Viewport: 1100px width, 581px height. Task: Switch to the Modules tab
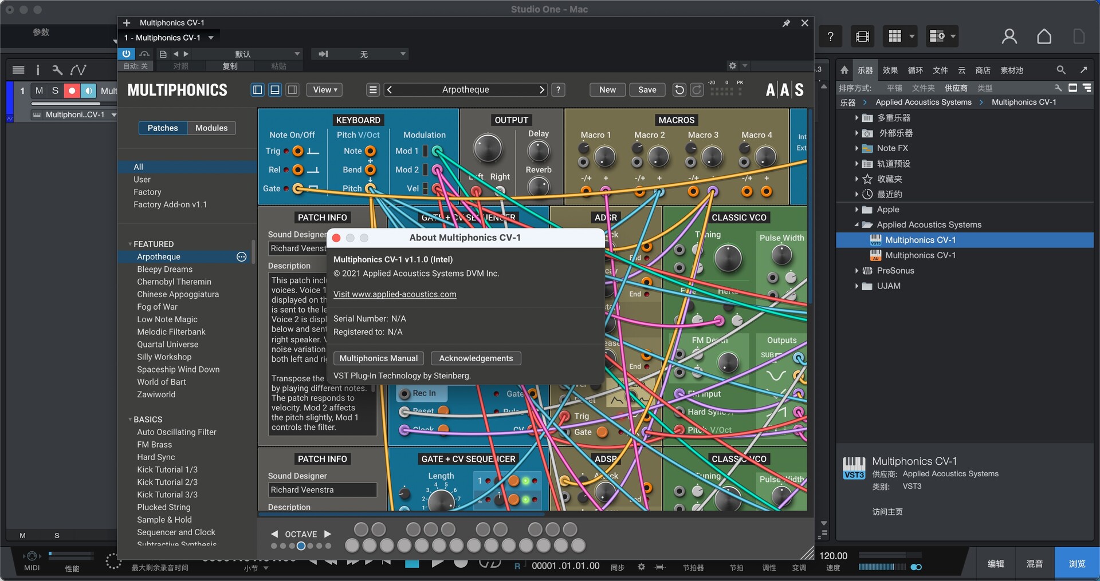(211, 128)
